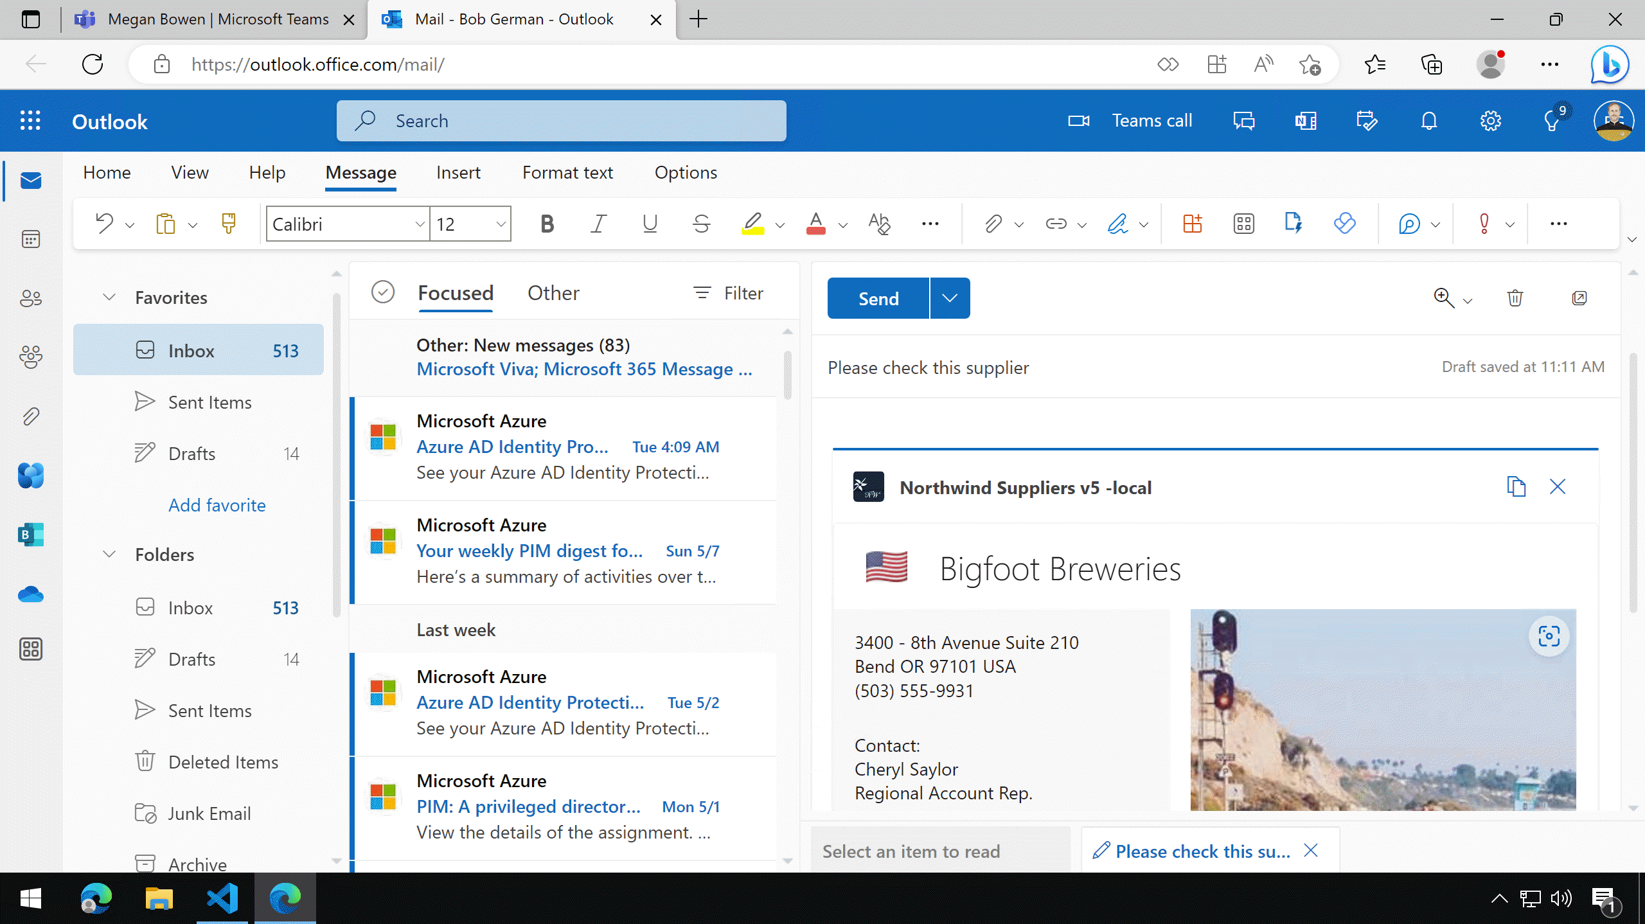Toggle Underline formatting
Viewport: 1645px width, 924px height.
click(x=650, y=224)
